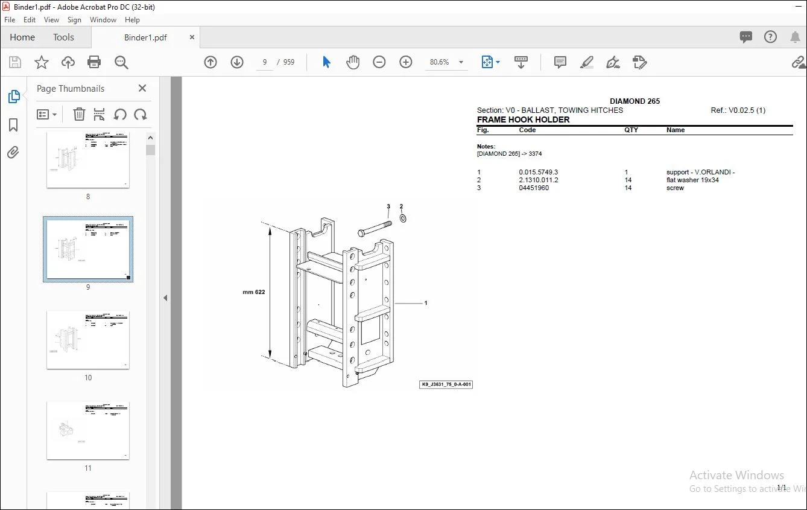Select the Binder1.pdf document tab
Image resolution: width=807 pixels, height=510 pixels.
(145, 37)
